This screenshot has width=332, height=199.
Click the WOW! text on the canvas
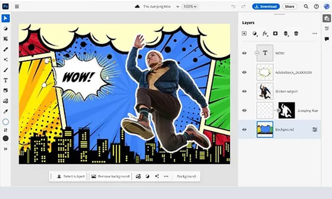78,77
